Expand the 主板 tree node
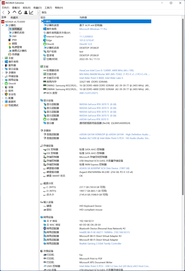Image resolution: width=185 pixels, height=271 pixels. point(3,58)
